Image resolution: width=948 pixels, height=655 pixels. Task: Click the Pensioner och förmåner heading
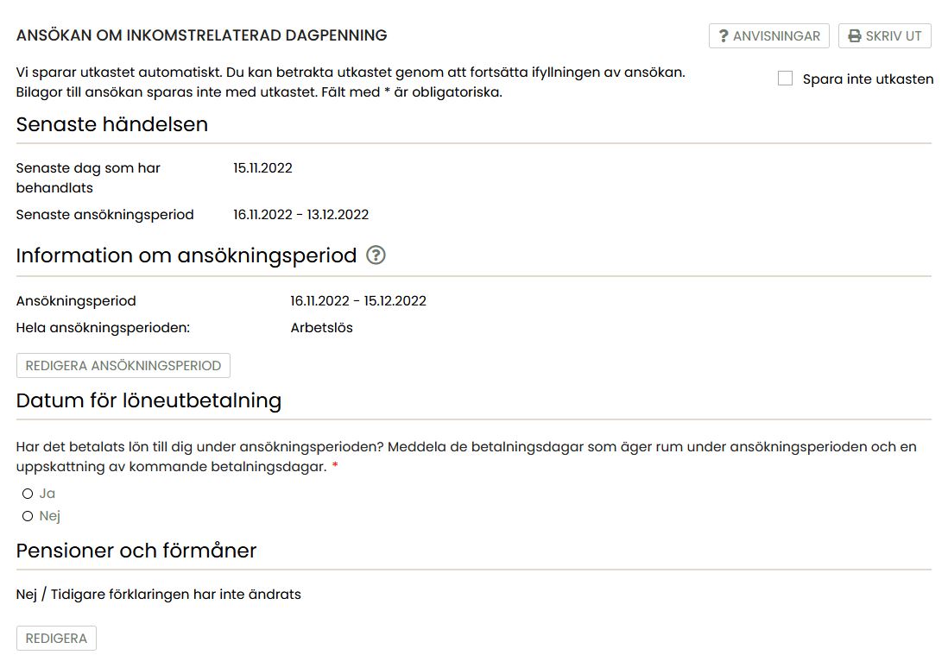click(x=136, y=551)
